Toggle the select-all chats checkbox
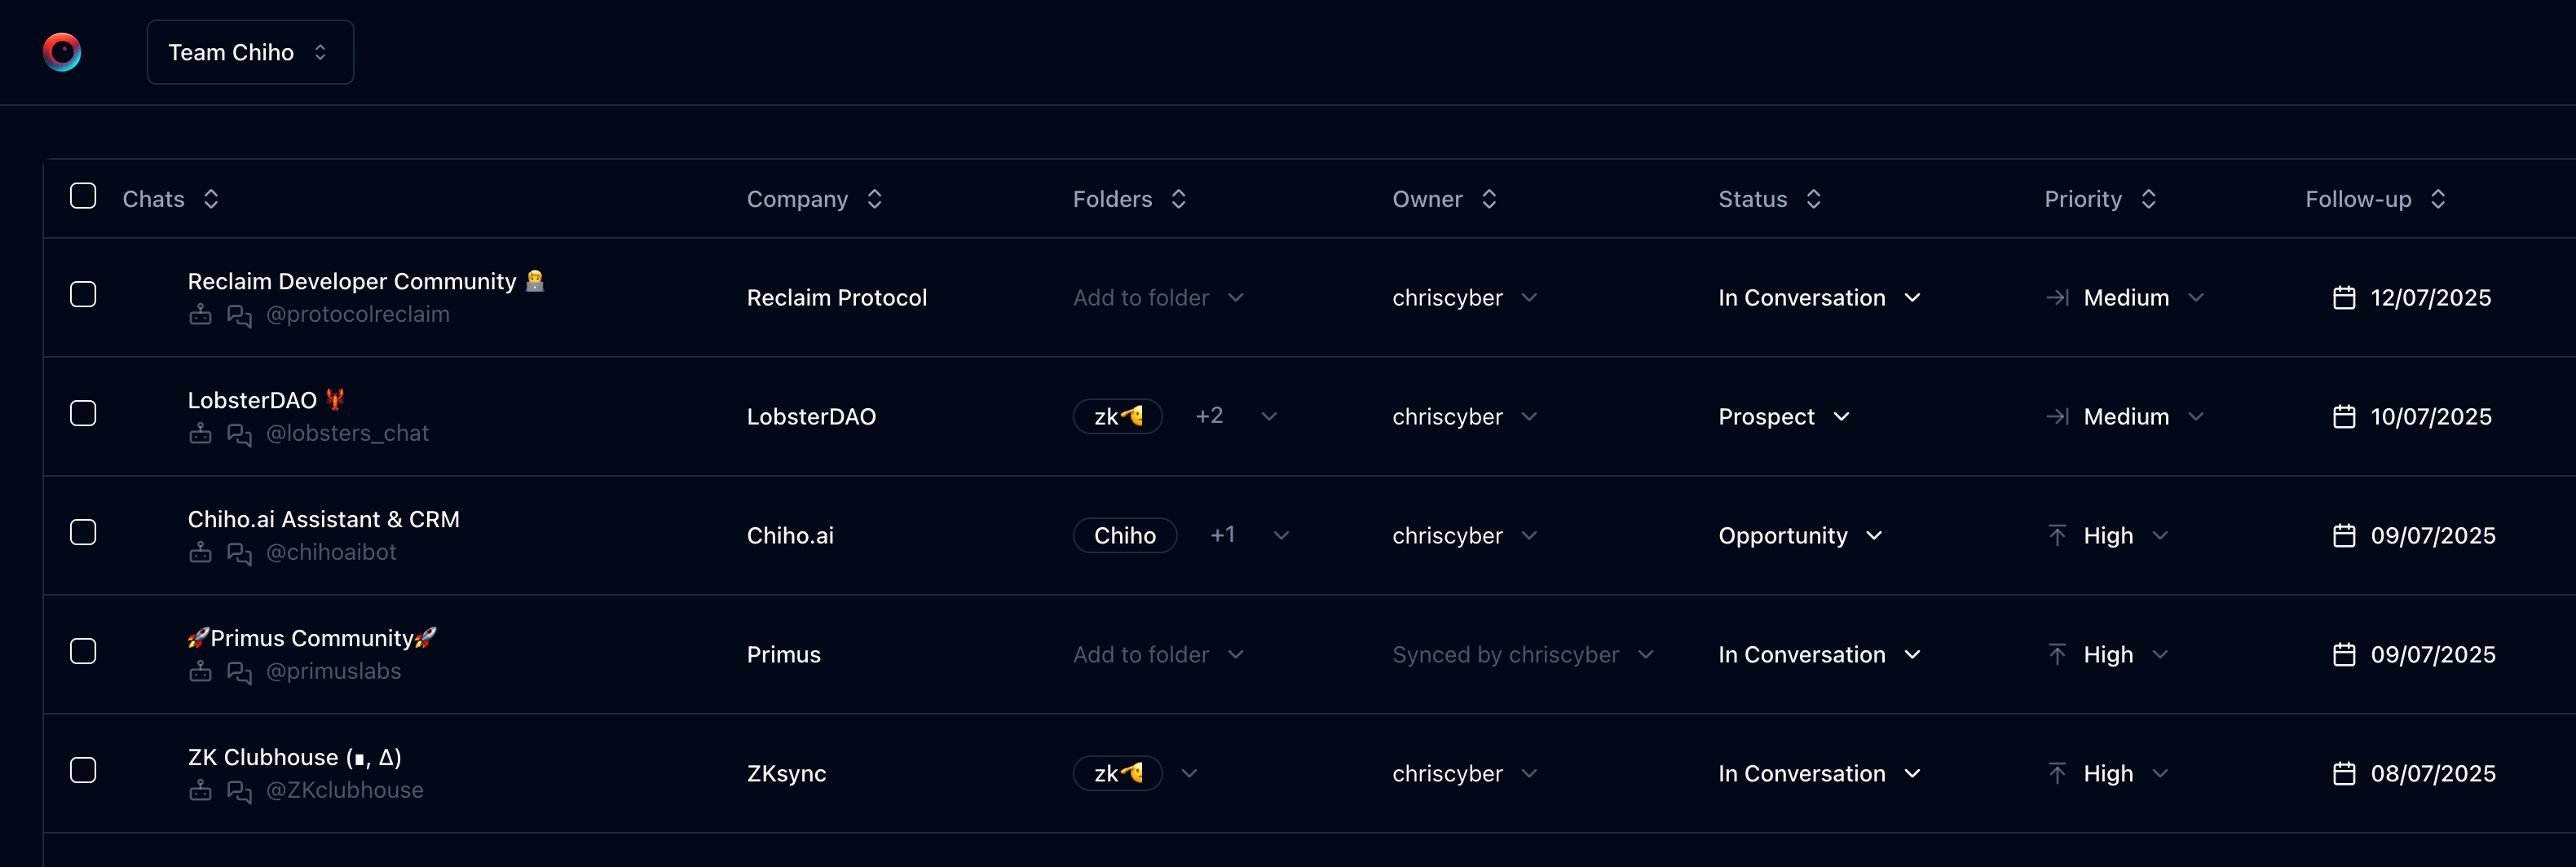This screenshot has width=2576, height=867. tap(83, 196)
